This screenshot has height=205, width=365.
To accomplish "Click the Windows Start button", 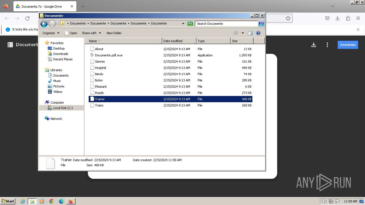I will click(8, 201).
